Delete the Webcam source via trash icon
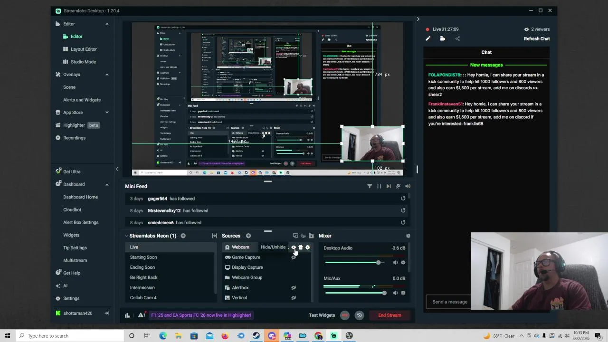The width and height of the screenshot is (608, 342). pyautogui.click(x=300, y=247)
